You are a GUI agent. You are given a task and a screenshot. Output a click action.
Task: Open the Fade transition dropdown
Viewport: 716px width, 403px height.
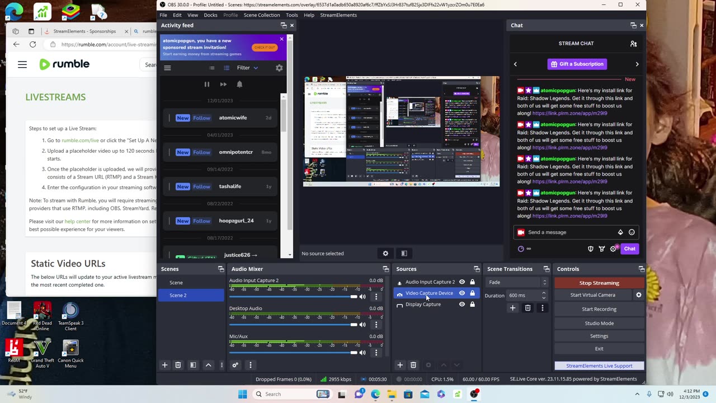517,282
